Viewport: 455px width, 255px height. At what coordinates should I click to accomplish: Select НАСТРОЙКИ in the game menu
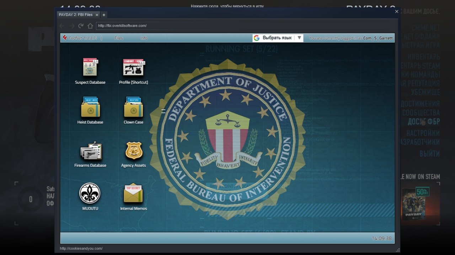tap(423, 133)
